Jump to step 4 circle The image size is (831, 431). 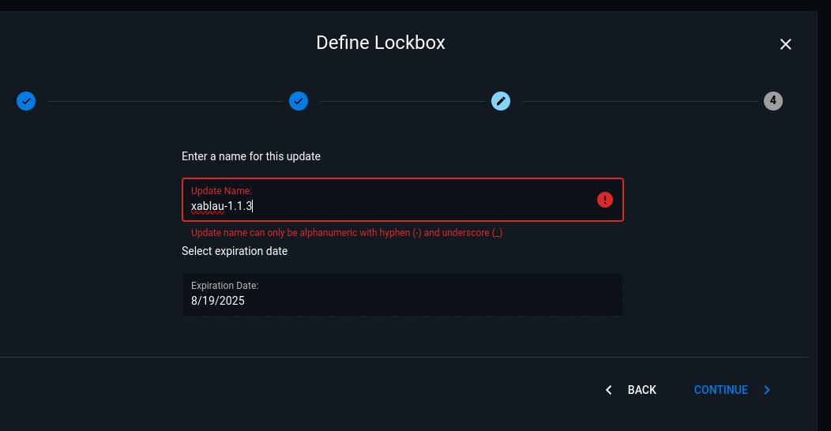pyautogui.click(x=773, y=101)
